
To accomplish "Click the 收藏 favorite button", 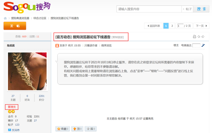I will [63, 129].
